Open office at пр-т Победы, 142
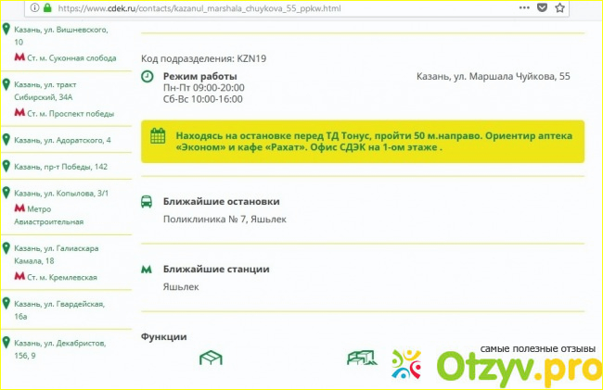This screenshot has width=603, height=390. (x=60, y=167)
